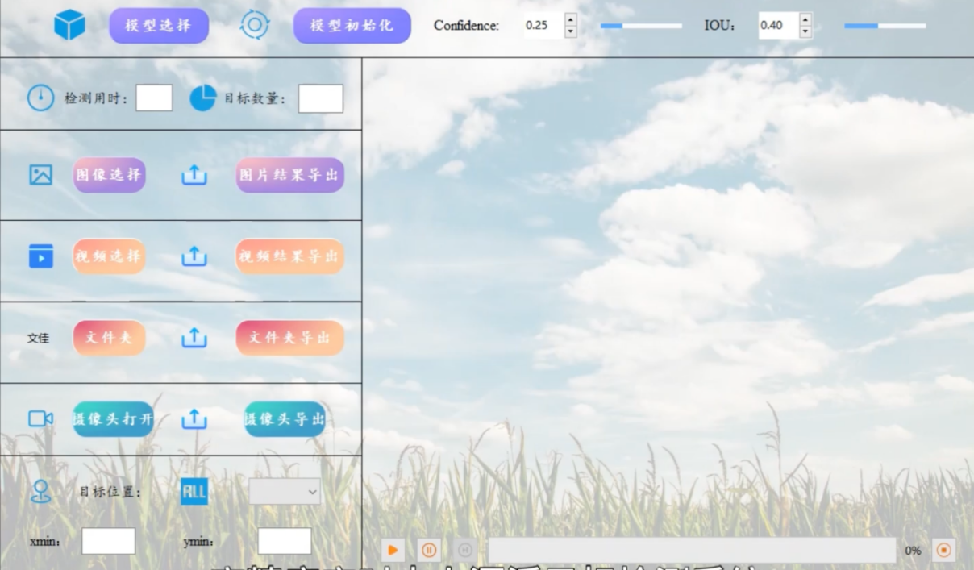Viewport: 974px width, 570px height.
Task: Click the circular target initialization icon
Action: pyautogui.click(x=255, y=25)
